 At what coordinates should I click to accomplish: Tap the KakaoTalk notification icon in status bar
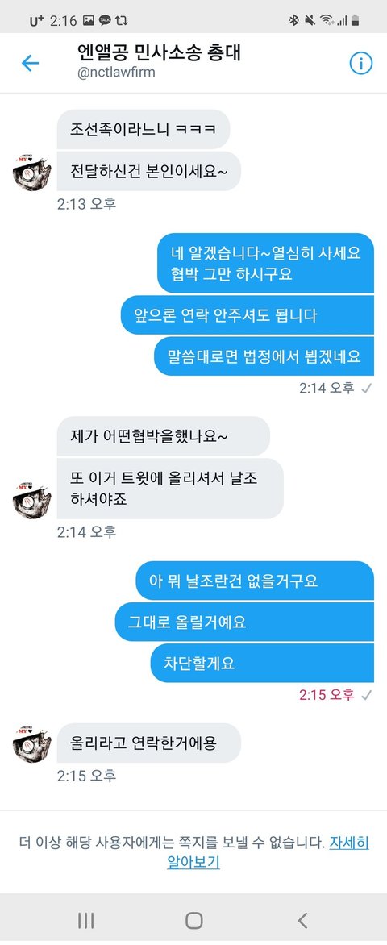(105, 20)
